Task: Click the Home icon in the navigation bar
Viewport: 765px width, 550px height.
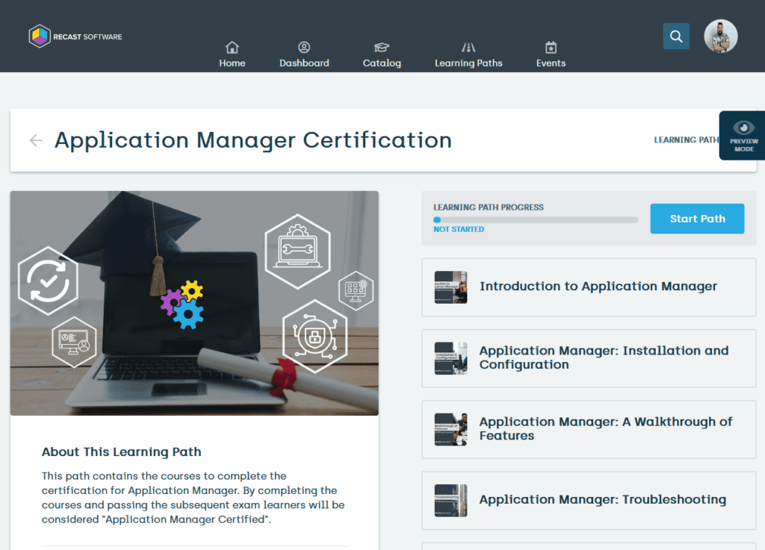Action: (x=232, y=47)
